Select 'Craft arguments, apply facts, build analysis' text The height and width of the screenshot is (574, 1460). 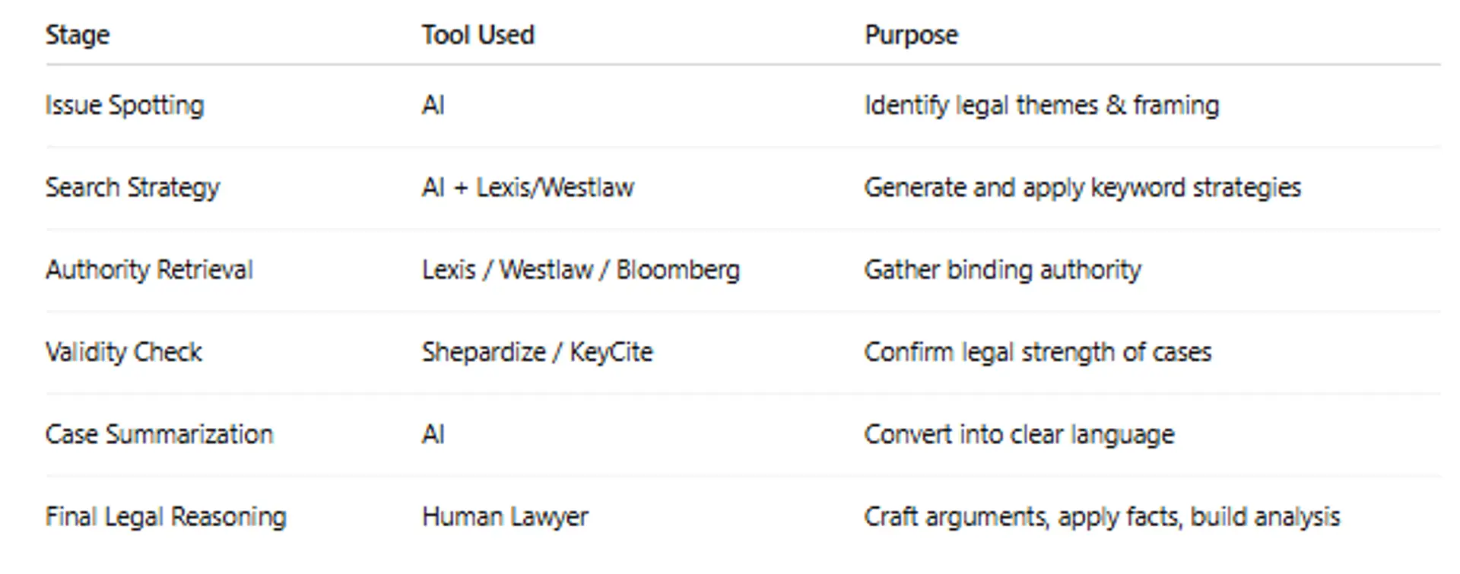click(x=1102, y=516)
